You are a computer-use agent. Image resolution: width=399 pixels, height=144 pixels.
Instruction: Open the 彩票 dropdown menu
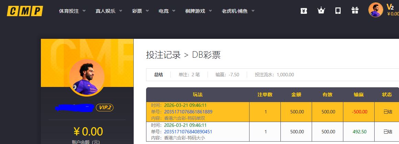pyautogui.click(x=140, y=11)
